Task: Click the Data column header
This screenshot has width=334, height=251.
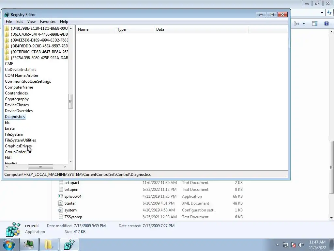Action: (x=201, y=29)
